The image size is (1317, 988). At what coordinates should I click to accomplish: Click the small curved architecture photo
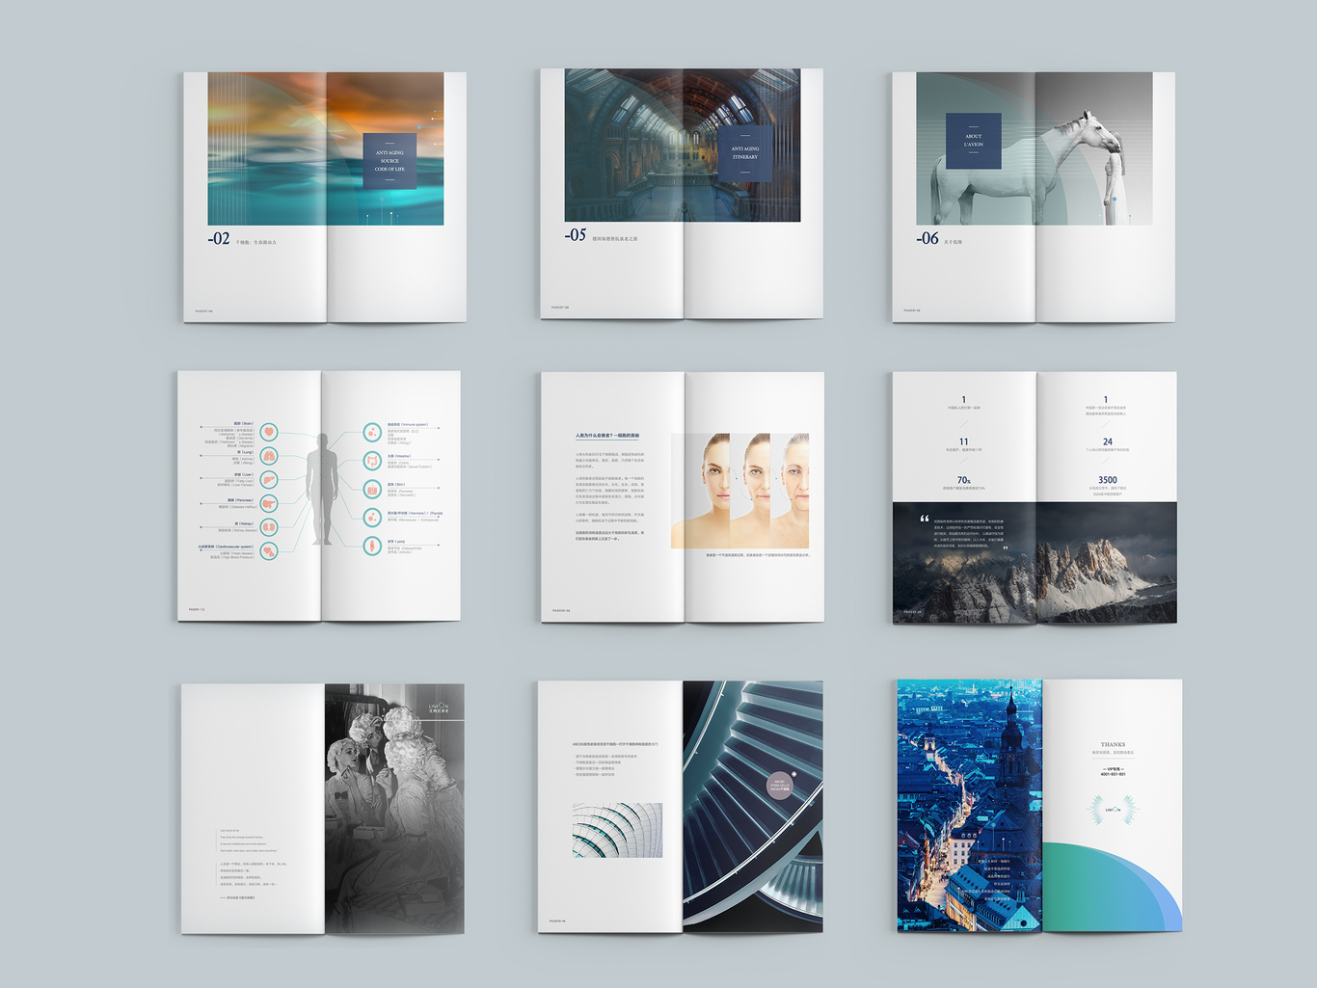pyautogui.click(x=617, y=830)
